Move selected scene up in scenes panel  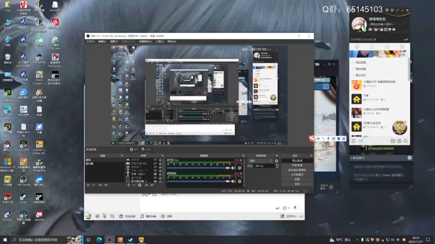(100, 185)
